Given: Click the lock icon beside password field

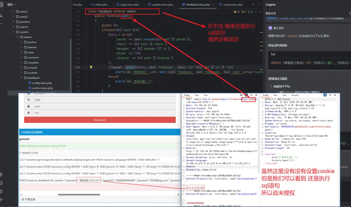Looking at the screenshot, I should coord(28,112).
